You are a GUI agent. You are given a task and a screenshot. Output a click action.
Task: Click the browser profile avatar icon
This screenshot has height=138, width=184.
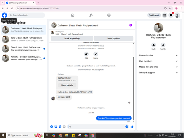coord(176,8)
